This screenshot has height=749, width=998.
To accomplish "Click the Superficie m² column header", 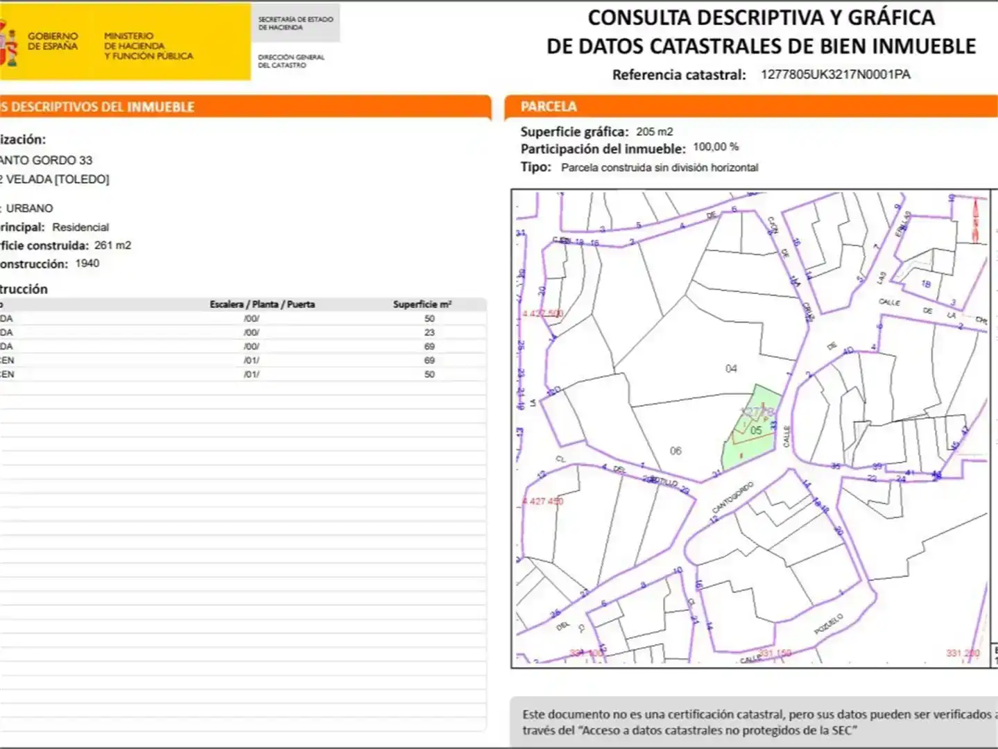I will (422, 304).
